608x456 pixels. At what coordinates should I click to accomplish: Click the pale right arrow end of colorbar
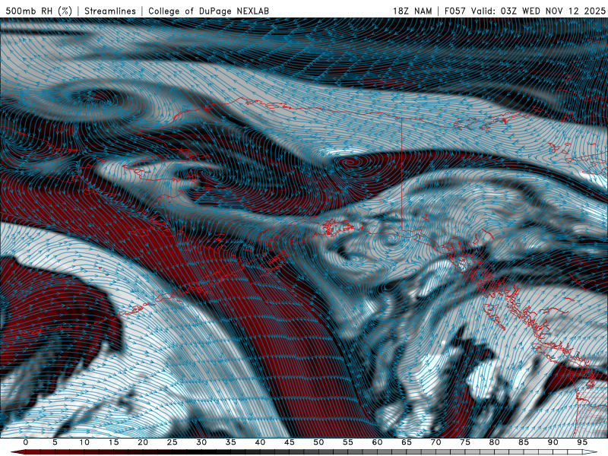pos(589,452)
